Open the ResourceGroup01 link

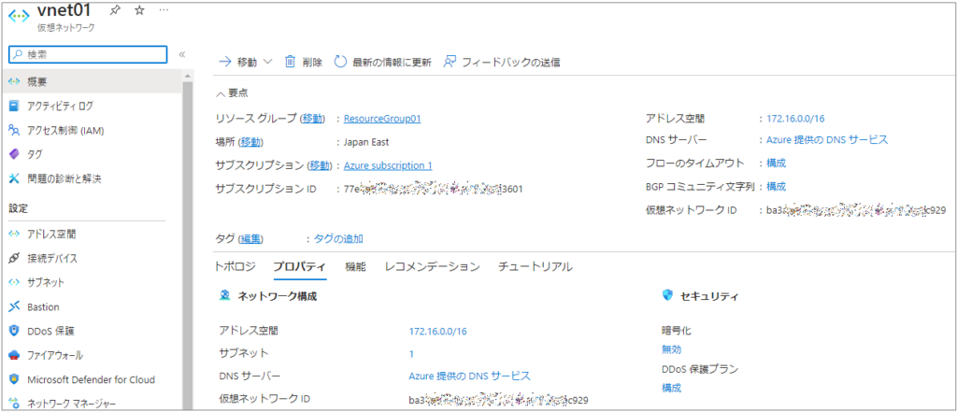382,119
